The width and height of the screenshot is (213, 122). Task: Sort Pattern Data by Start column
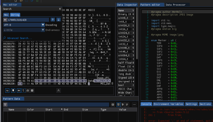click(x=54, y=110)
